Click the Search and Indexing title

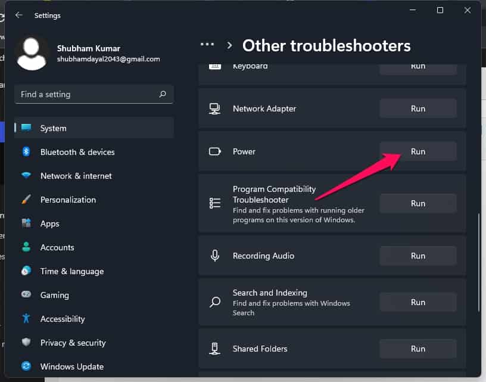tap(270, 293)
